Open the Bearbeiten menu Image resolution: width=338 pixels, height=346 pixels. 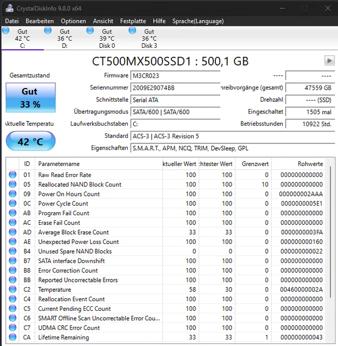pyautogui.click(x=40, y=21)
